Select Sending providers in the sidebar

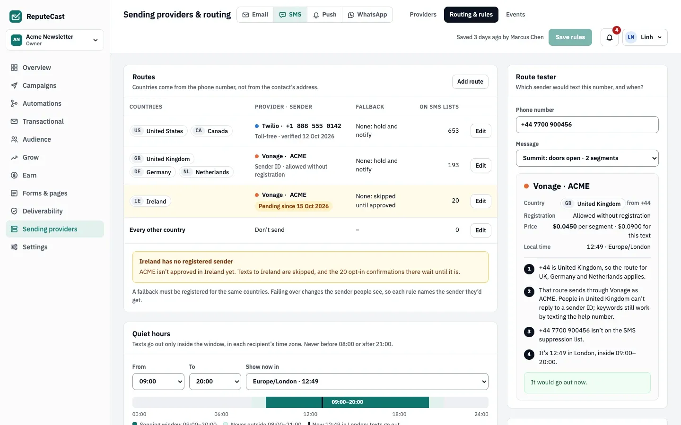(x=55, y=229)
